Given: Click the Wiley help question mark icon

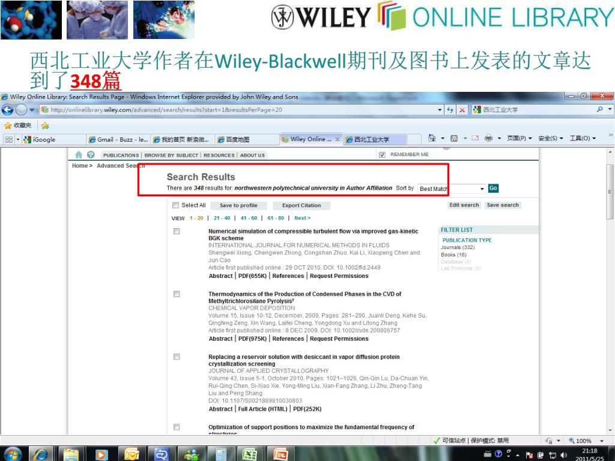Looking at the screenshot, I should (x=91, y=155).
